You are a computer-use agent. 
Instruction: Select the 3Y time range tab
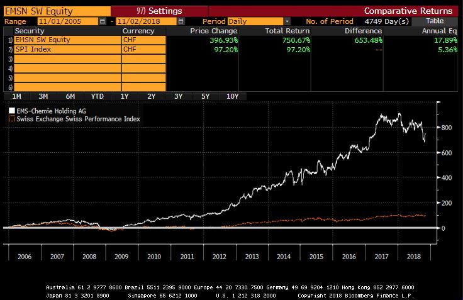click(x=179, y=96)
